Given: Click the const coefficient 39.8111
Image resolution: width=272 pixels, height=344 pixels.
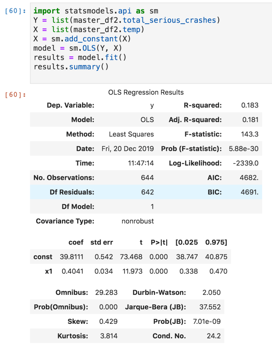Looking at the screenshot, I should tap(72, 257).
